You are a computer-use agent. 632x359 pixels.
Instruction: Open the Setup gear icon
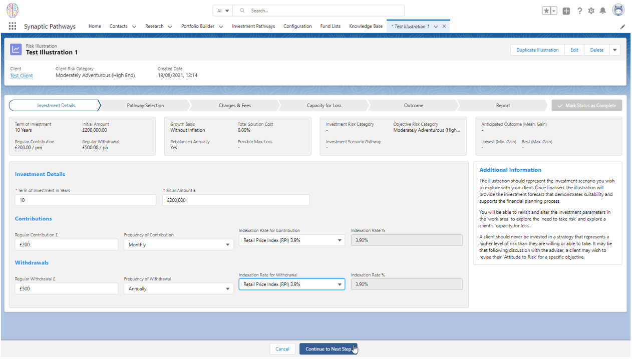coord(591,11)
